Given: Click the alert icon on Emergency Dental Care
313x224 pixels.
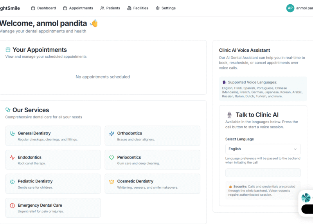Looking at the screenshot, I should (12, 206).
